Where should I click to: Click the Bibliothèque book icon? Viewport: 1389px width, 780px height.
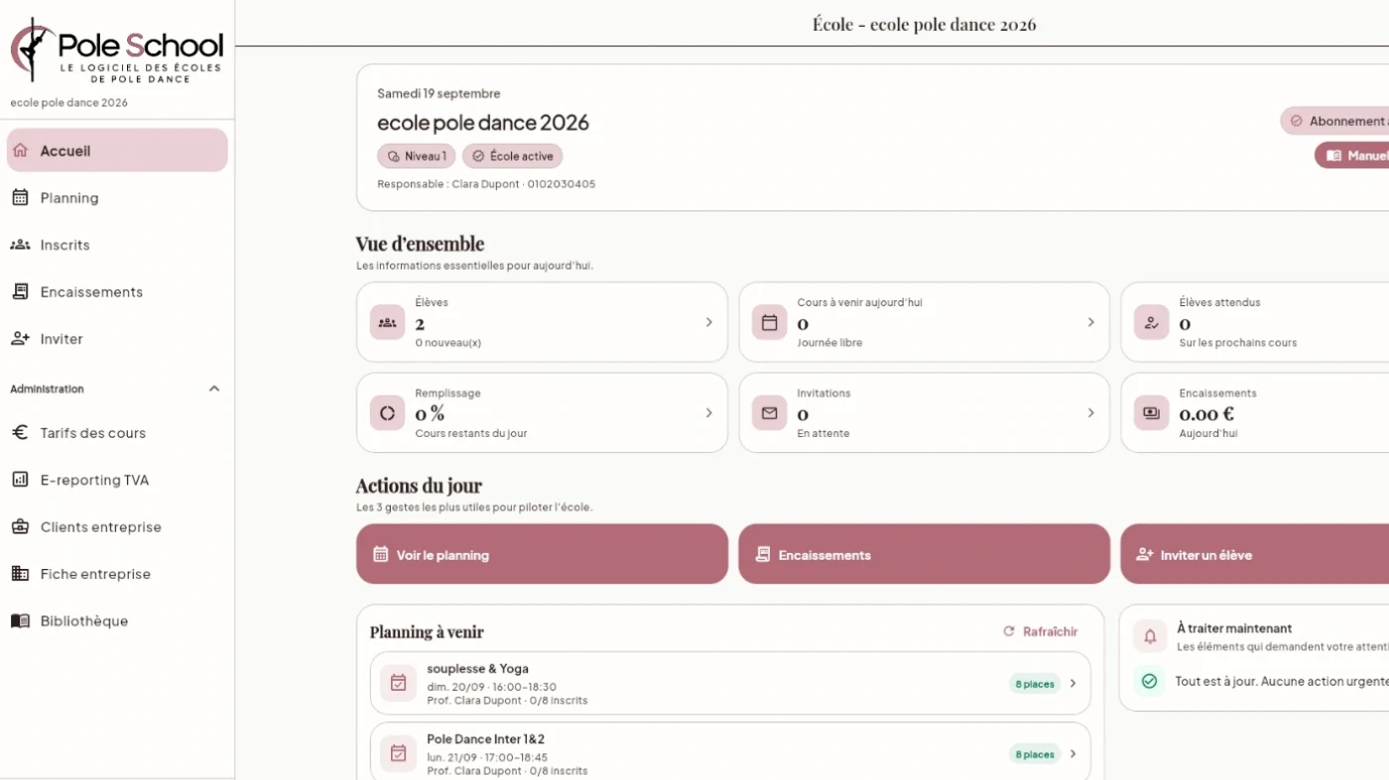20,621
